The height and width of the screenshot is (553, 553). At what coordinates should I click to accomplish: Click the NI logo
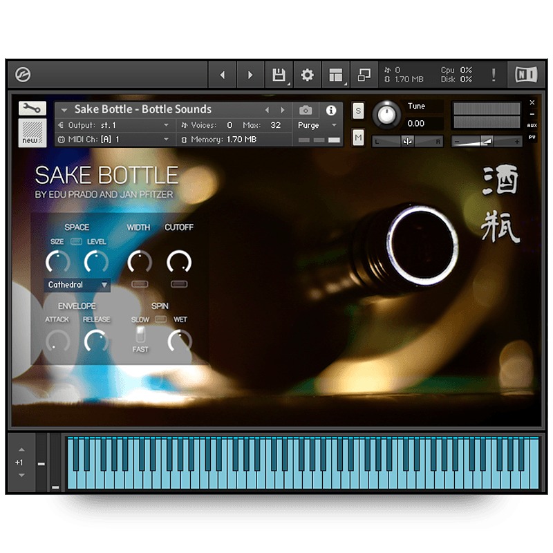click(526, 75)
